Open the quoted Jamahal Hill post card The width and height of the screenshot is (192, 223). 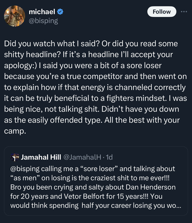[x=96, y=181]
